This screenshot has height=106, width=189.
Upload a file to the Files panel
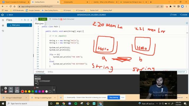click(28, 20)
